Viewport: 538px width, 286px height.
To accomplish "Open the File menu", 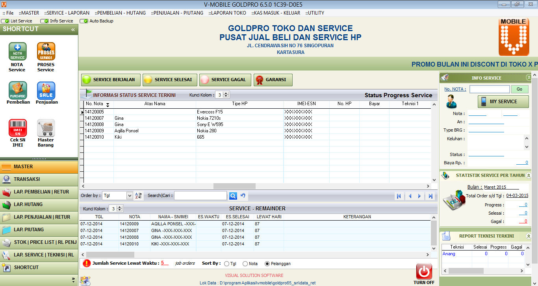I will coord(8,13).
